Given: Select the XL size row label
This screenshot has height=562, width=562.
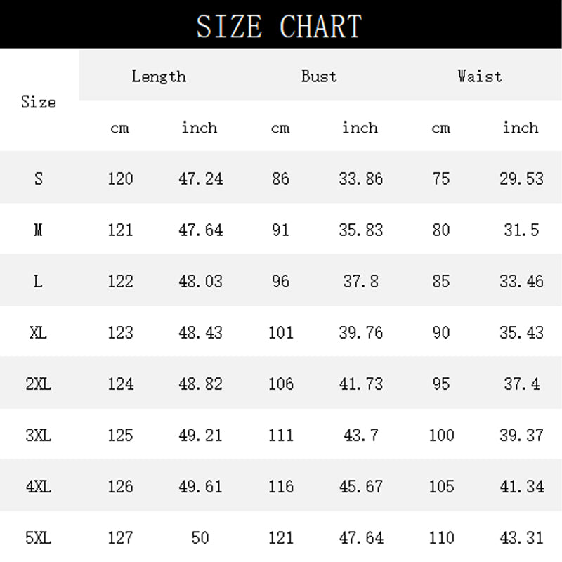Looking at the screenshot, I should pos(39,332).
